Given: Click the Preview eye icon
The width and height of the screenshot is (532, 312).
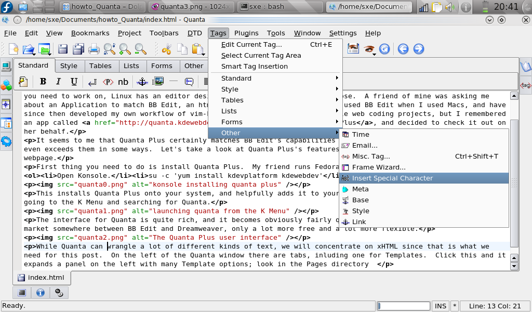Looking at the screenshot, I should click(368, 49).
